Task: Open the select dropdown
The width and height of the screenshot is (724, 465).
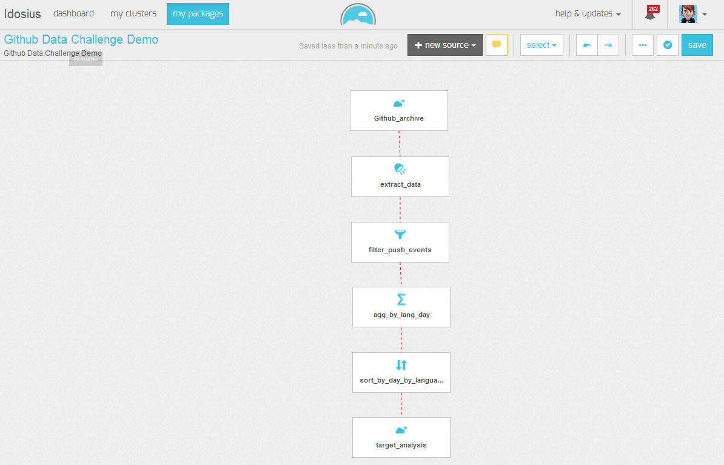Action: (541, 45)
